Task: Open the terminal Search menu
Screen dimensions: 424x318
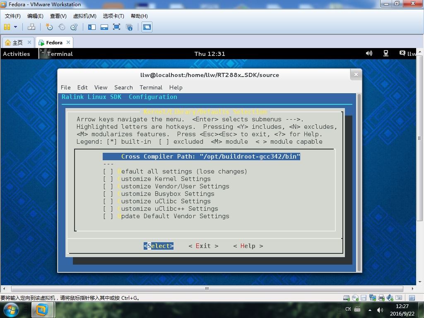Action: coord(123,87)
